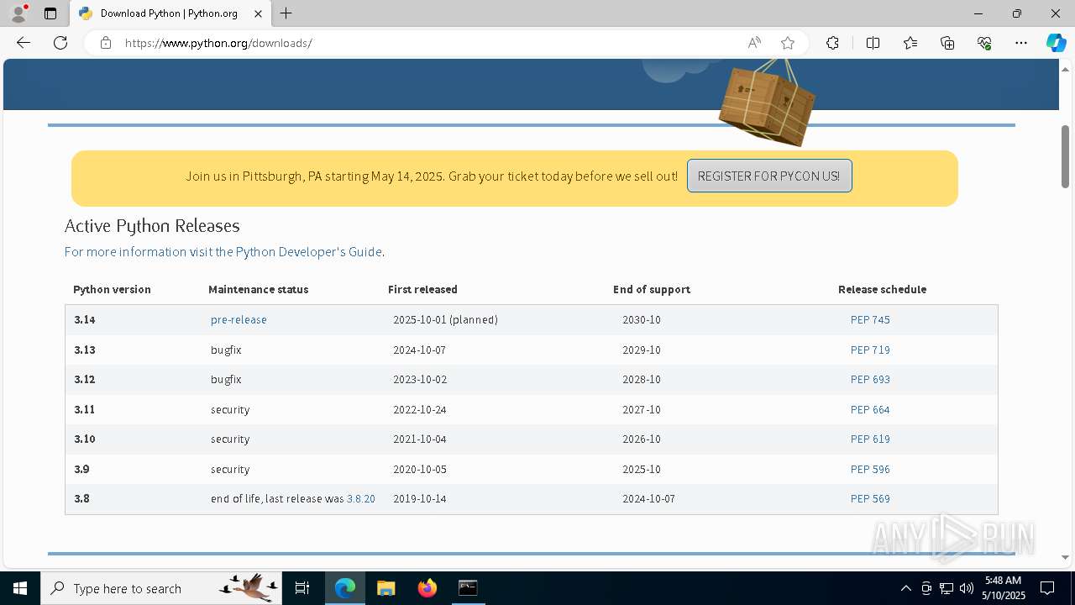
Task: Open Tab actions menu icon
Action: [50, 13]
